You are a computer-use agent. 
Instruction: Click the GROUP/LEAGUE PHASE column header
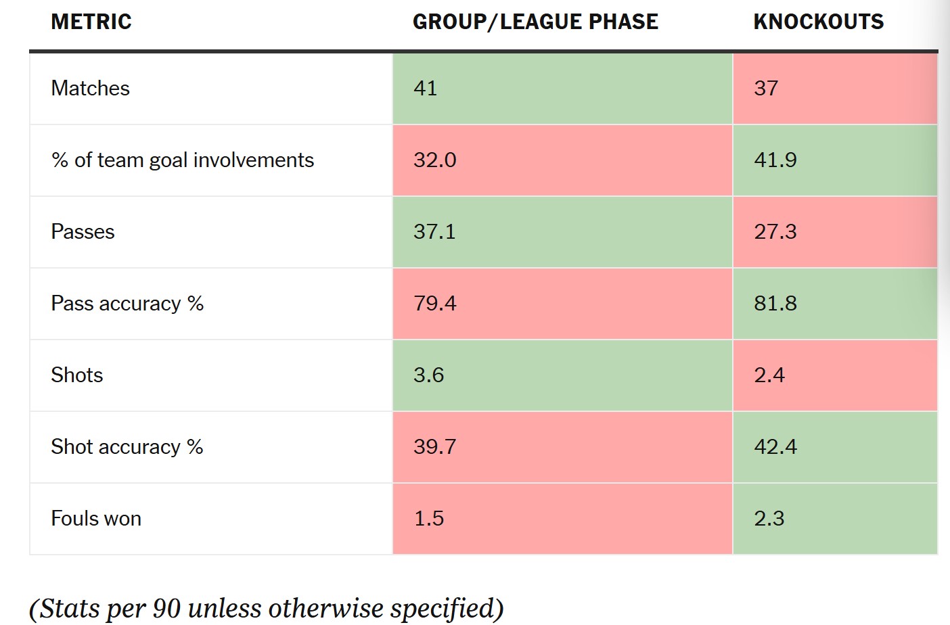[x=535, y=22]
